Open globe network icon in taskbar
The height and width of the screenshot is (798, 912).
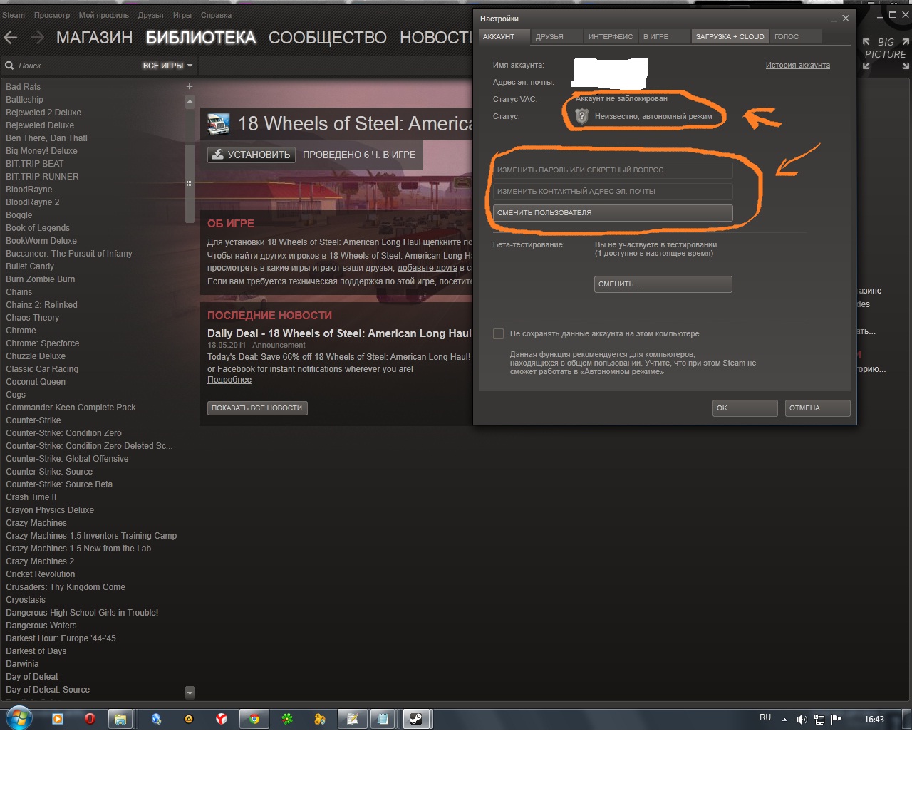(156, 719)
